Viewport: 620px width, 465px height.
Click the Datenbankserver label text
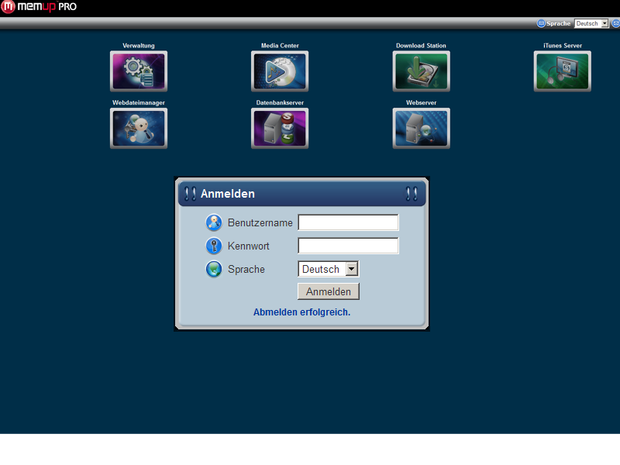pos(280,102)
